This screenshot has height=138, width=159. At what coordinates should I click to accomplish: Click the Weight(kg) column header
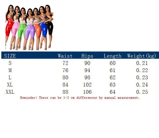click(x=142, y=56)
